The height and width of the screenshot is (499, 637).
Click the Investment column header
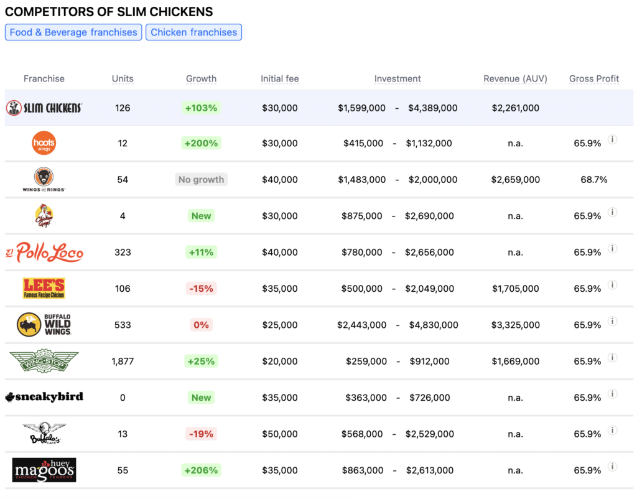pyautogui.click(x=398, y=78)
